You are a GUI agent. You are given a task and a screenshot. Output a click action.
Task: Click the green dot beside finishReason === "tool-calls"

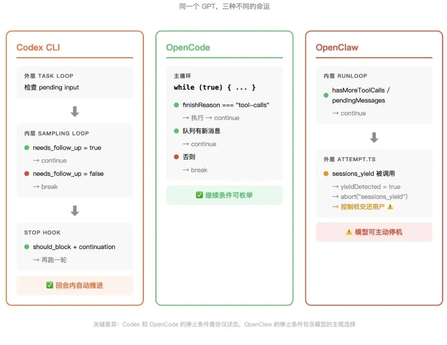pyautogui.click(x=176, y=105)
